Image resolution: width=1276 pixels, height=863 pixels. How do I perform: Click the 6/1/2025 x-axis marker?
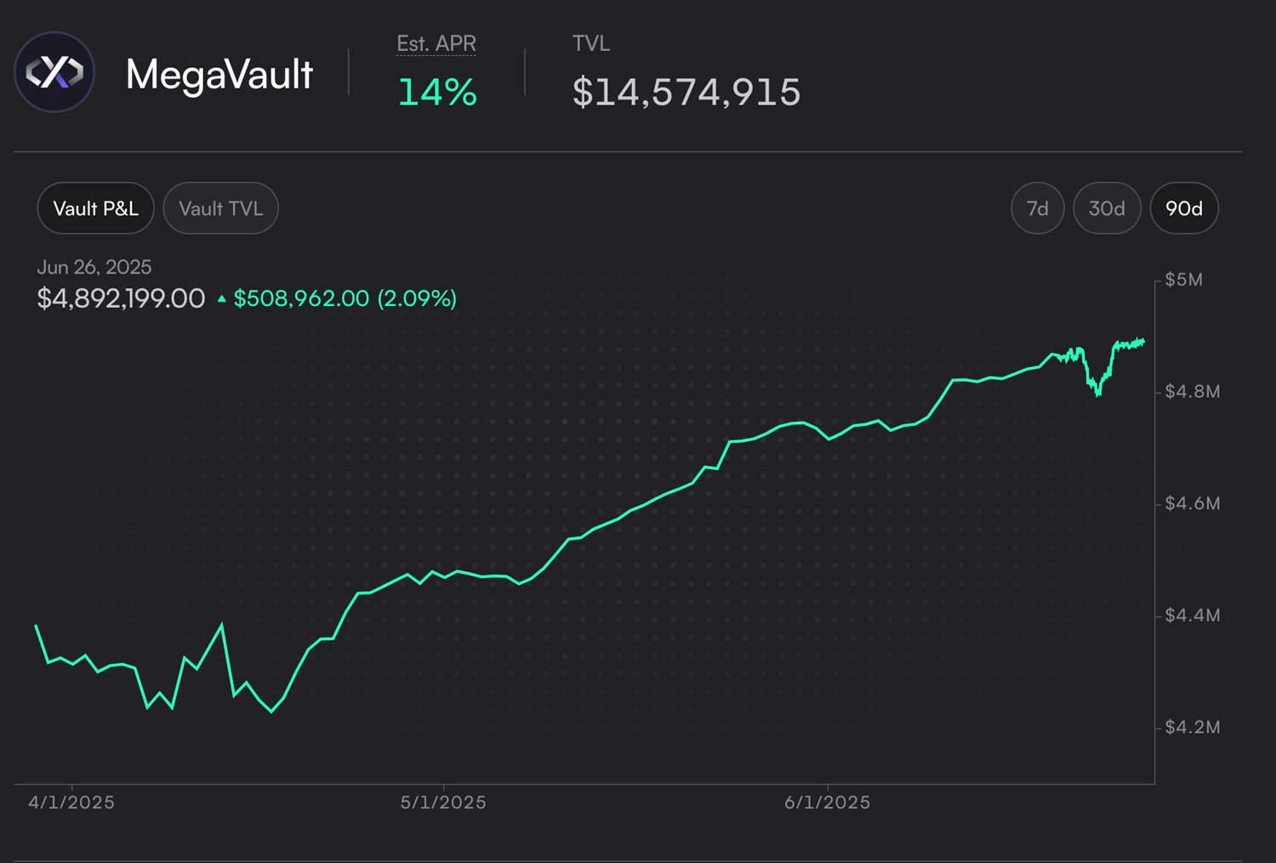point(827,802)
